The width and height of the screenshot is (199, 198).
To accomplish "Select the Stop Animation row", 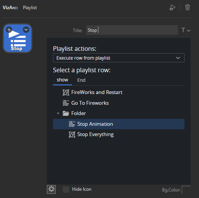I will [x=119, y=124].
